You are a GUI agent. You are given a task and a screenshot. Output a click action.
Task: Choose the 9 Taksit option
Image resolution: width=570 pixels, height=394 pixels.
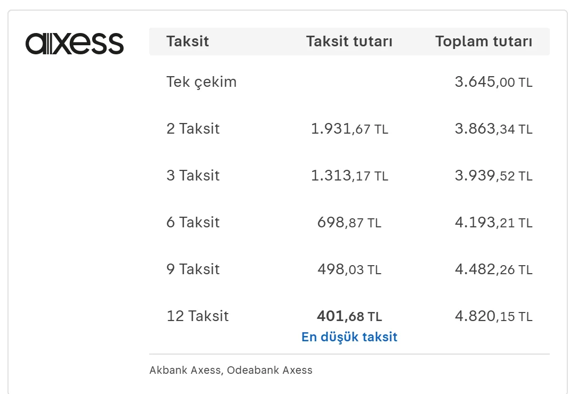(349, 269)
